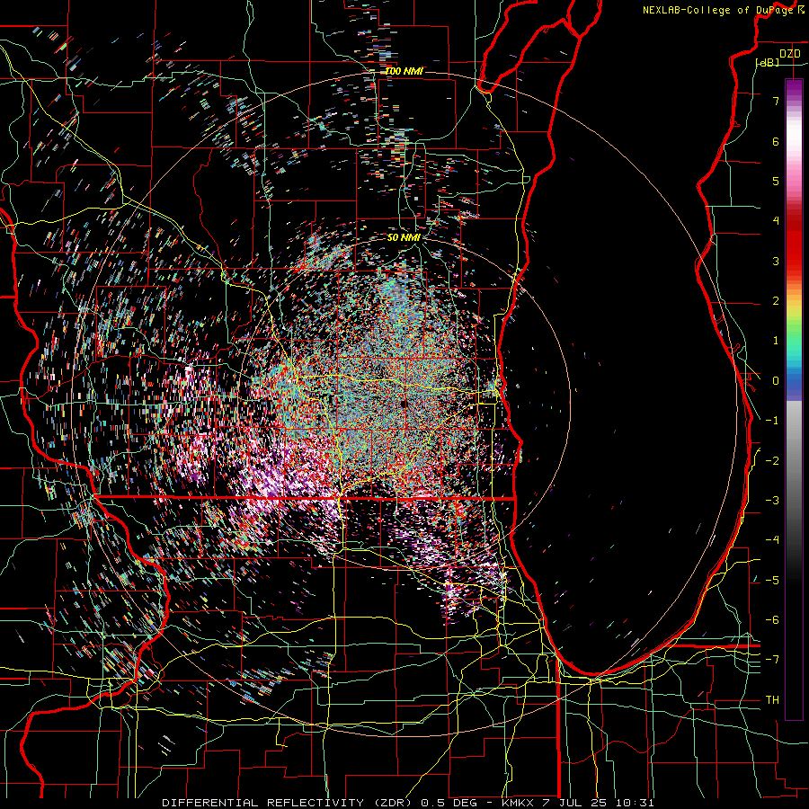The height and width of the screenshot is (809, 809).
Task: Click the -7 value on color scale
Action: (772, 660)
